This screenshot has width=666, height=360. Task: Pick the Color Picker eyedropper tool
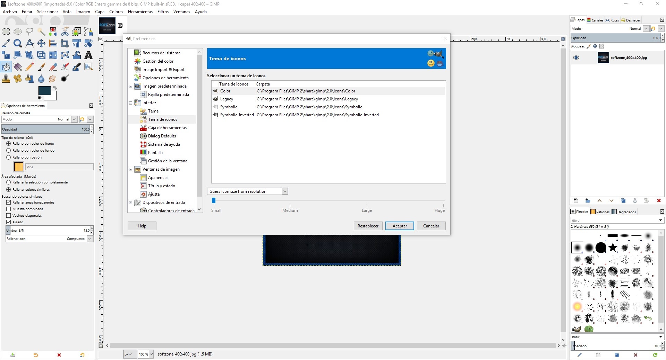6,43
